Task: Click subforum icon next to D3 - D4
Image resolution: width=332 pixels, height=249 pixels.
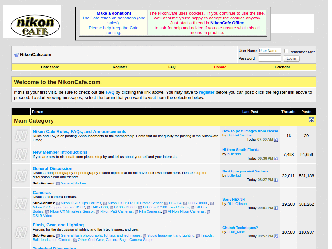Action: [166, 203]
